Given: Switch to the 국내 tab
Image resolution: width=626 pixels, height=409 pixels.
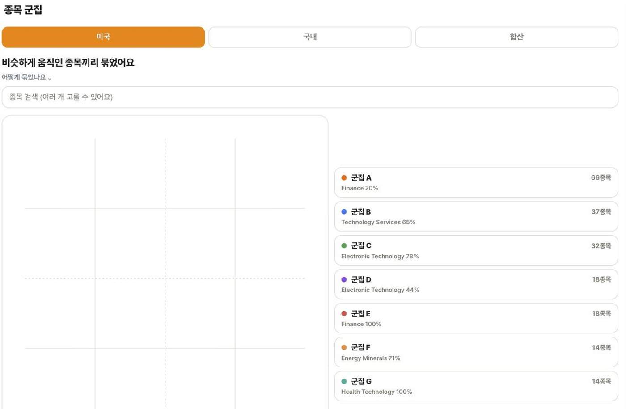Looking at the screenshot, I should pos(310,37).
